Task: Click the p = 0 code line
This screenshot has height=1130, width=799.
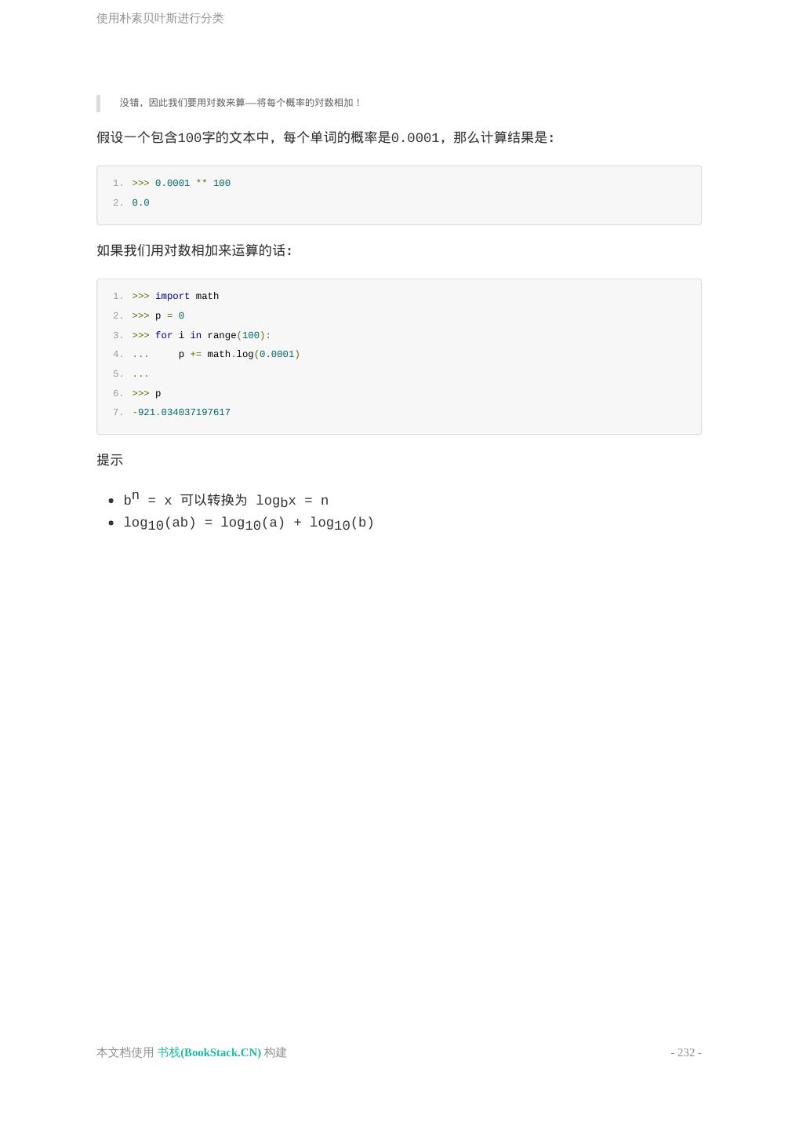Action: (169, 316)
